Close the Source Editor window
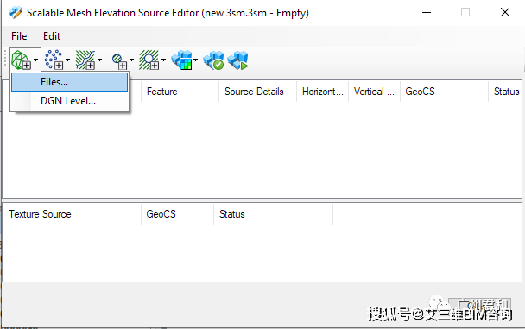Viewport: 525px width, 329px height. pyautogui.click(x=505, y=13)
